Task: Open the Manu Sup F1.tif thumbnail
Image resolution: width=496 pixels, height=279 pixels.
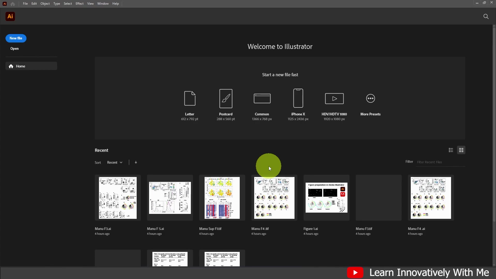Action: [222, 198]
